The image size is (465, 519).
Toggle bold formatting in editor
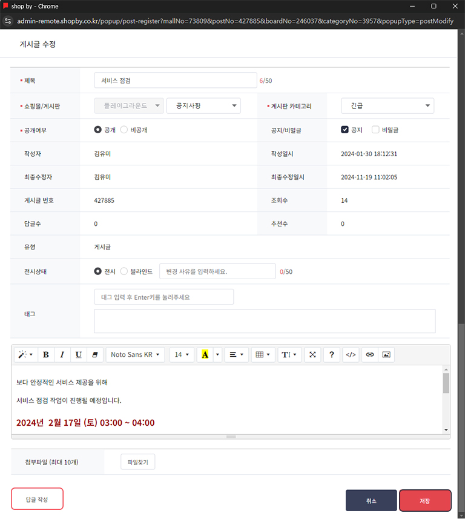[x=46, y=355]
